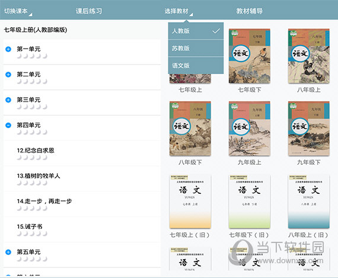Click the star rating under 第二单元
The width and height of the screenshot is (338, 278).
coord(32,82)
